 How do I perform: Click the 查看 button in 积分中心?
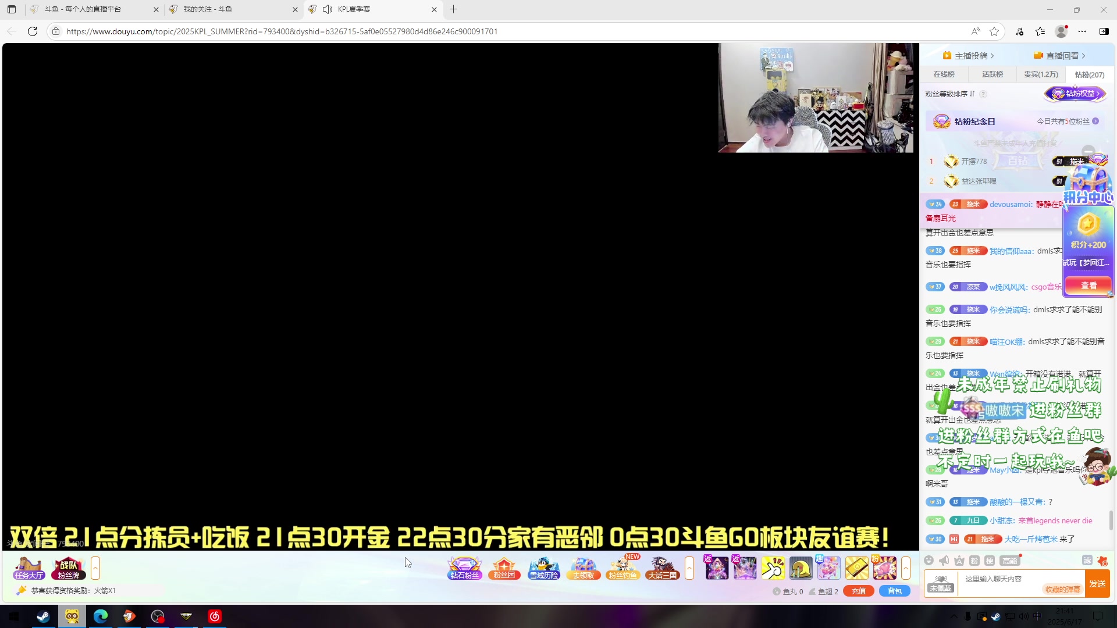click(x=1088, y=286)
